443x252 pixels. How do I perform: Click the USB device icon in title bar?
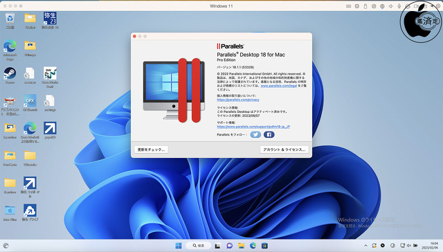point(365,6)
